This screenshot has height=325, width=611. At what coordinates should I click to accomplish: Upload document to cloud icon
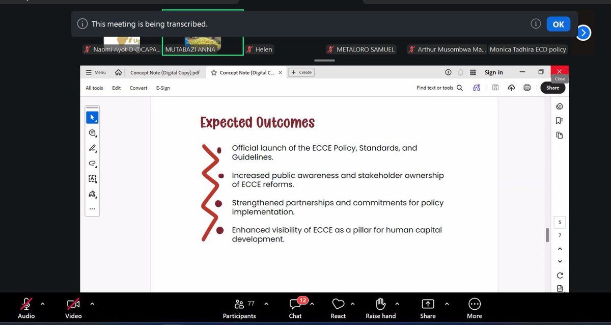[511, 88]
